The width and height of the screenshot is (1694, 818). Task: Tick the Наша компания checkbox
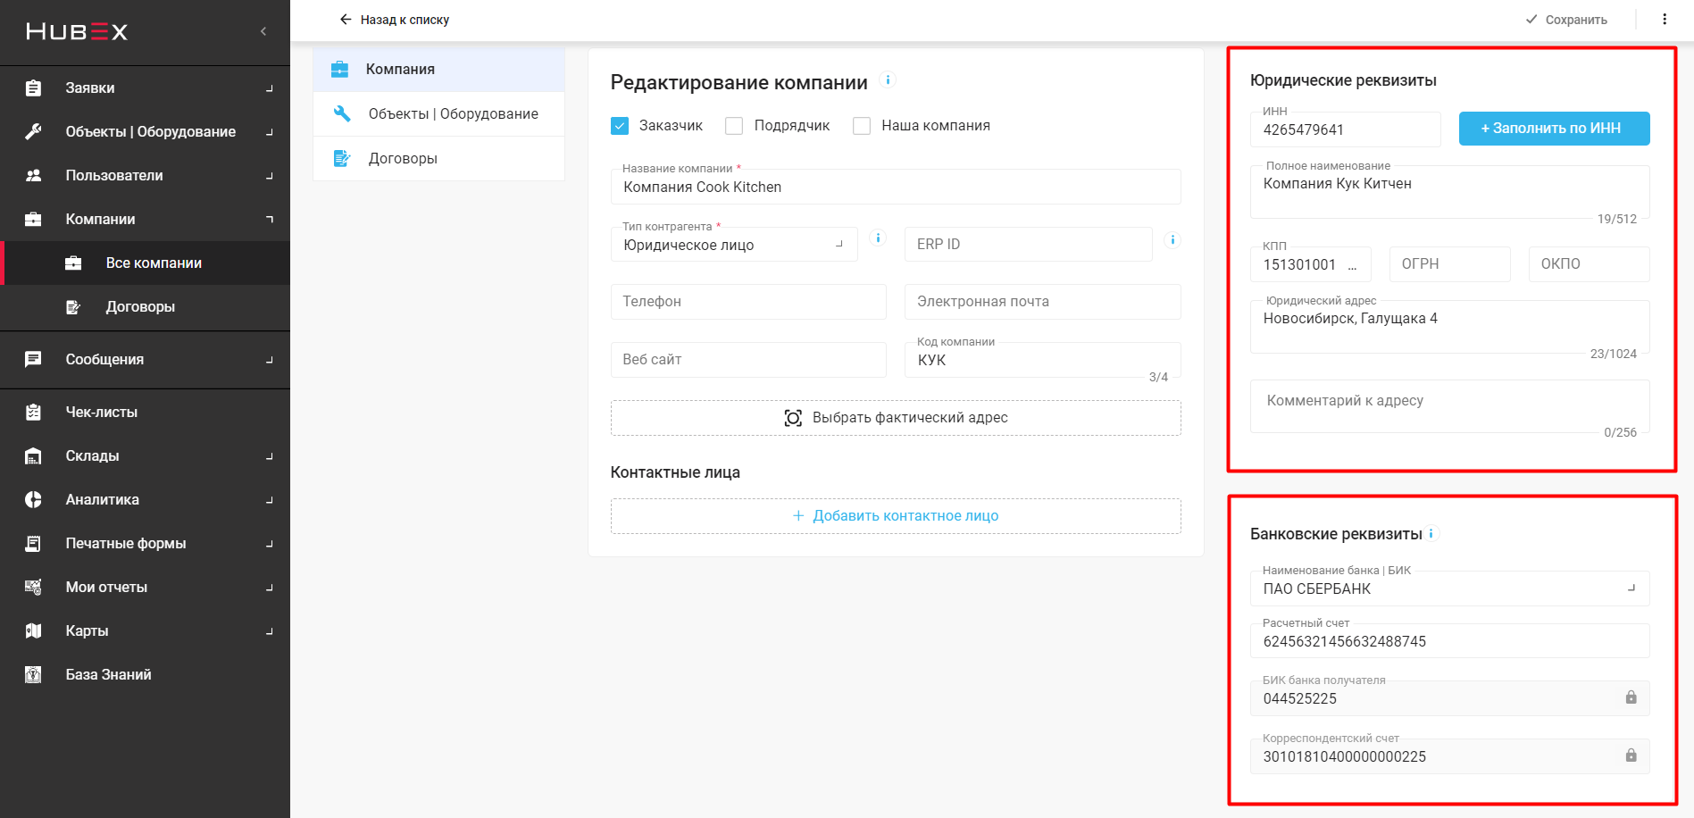click(862, 126)
